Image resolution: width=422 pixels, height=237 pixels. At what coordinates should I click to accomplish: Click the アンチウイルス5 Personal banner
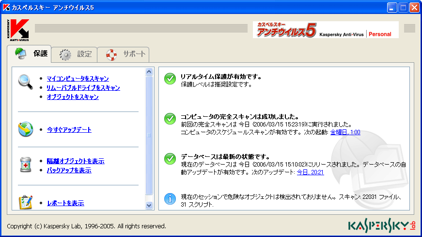[x=326, y=30]
